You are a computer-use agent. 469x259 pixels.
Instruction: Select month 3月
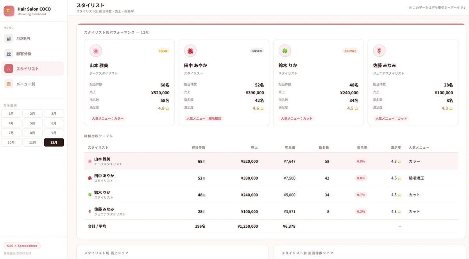click(x=54, y=113)
